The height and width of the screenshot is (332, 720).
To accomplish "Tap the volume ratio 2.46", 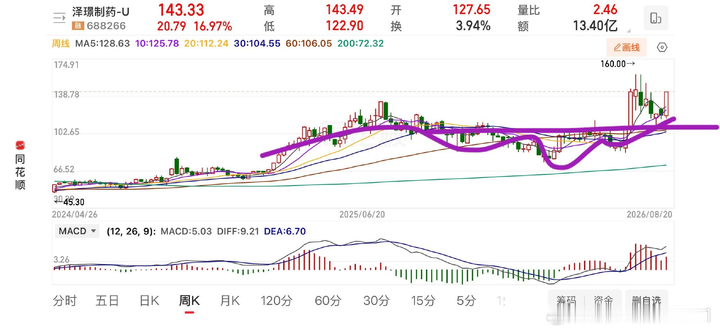I will pos(605,10).
